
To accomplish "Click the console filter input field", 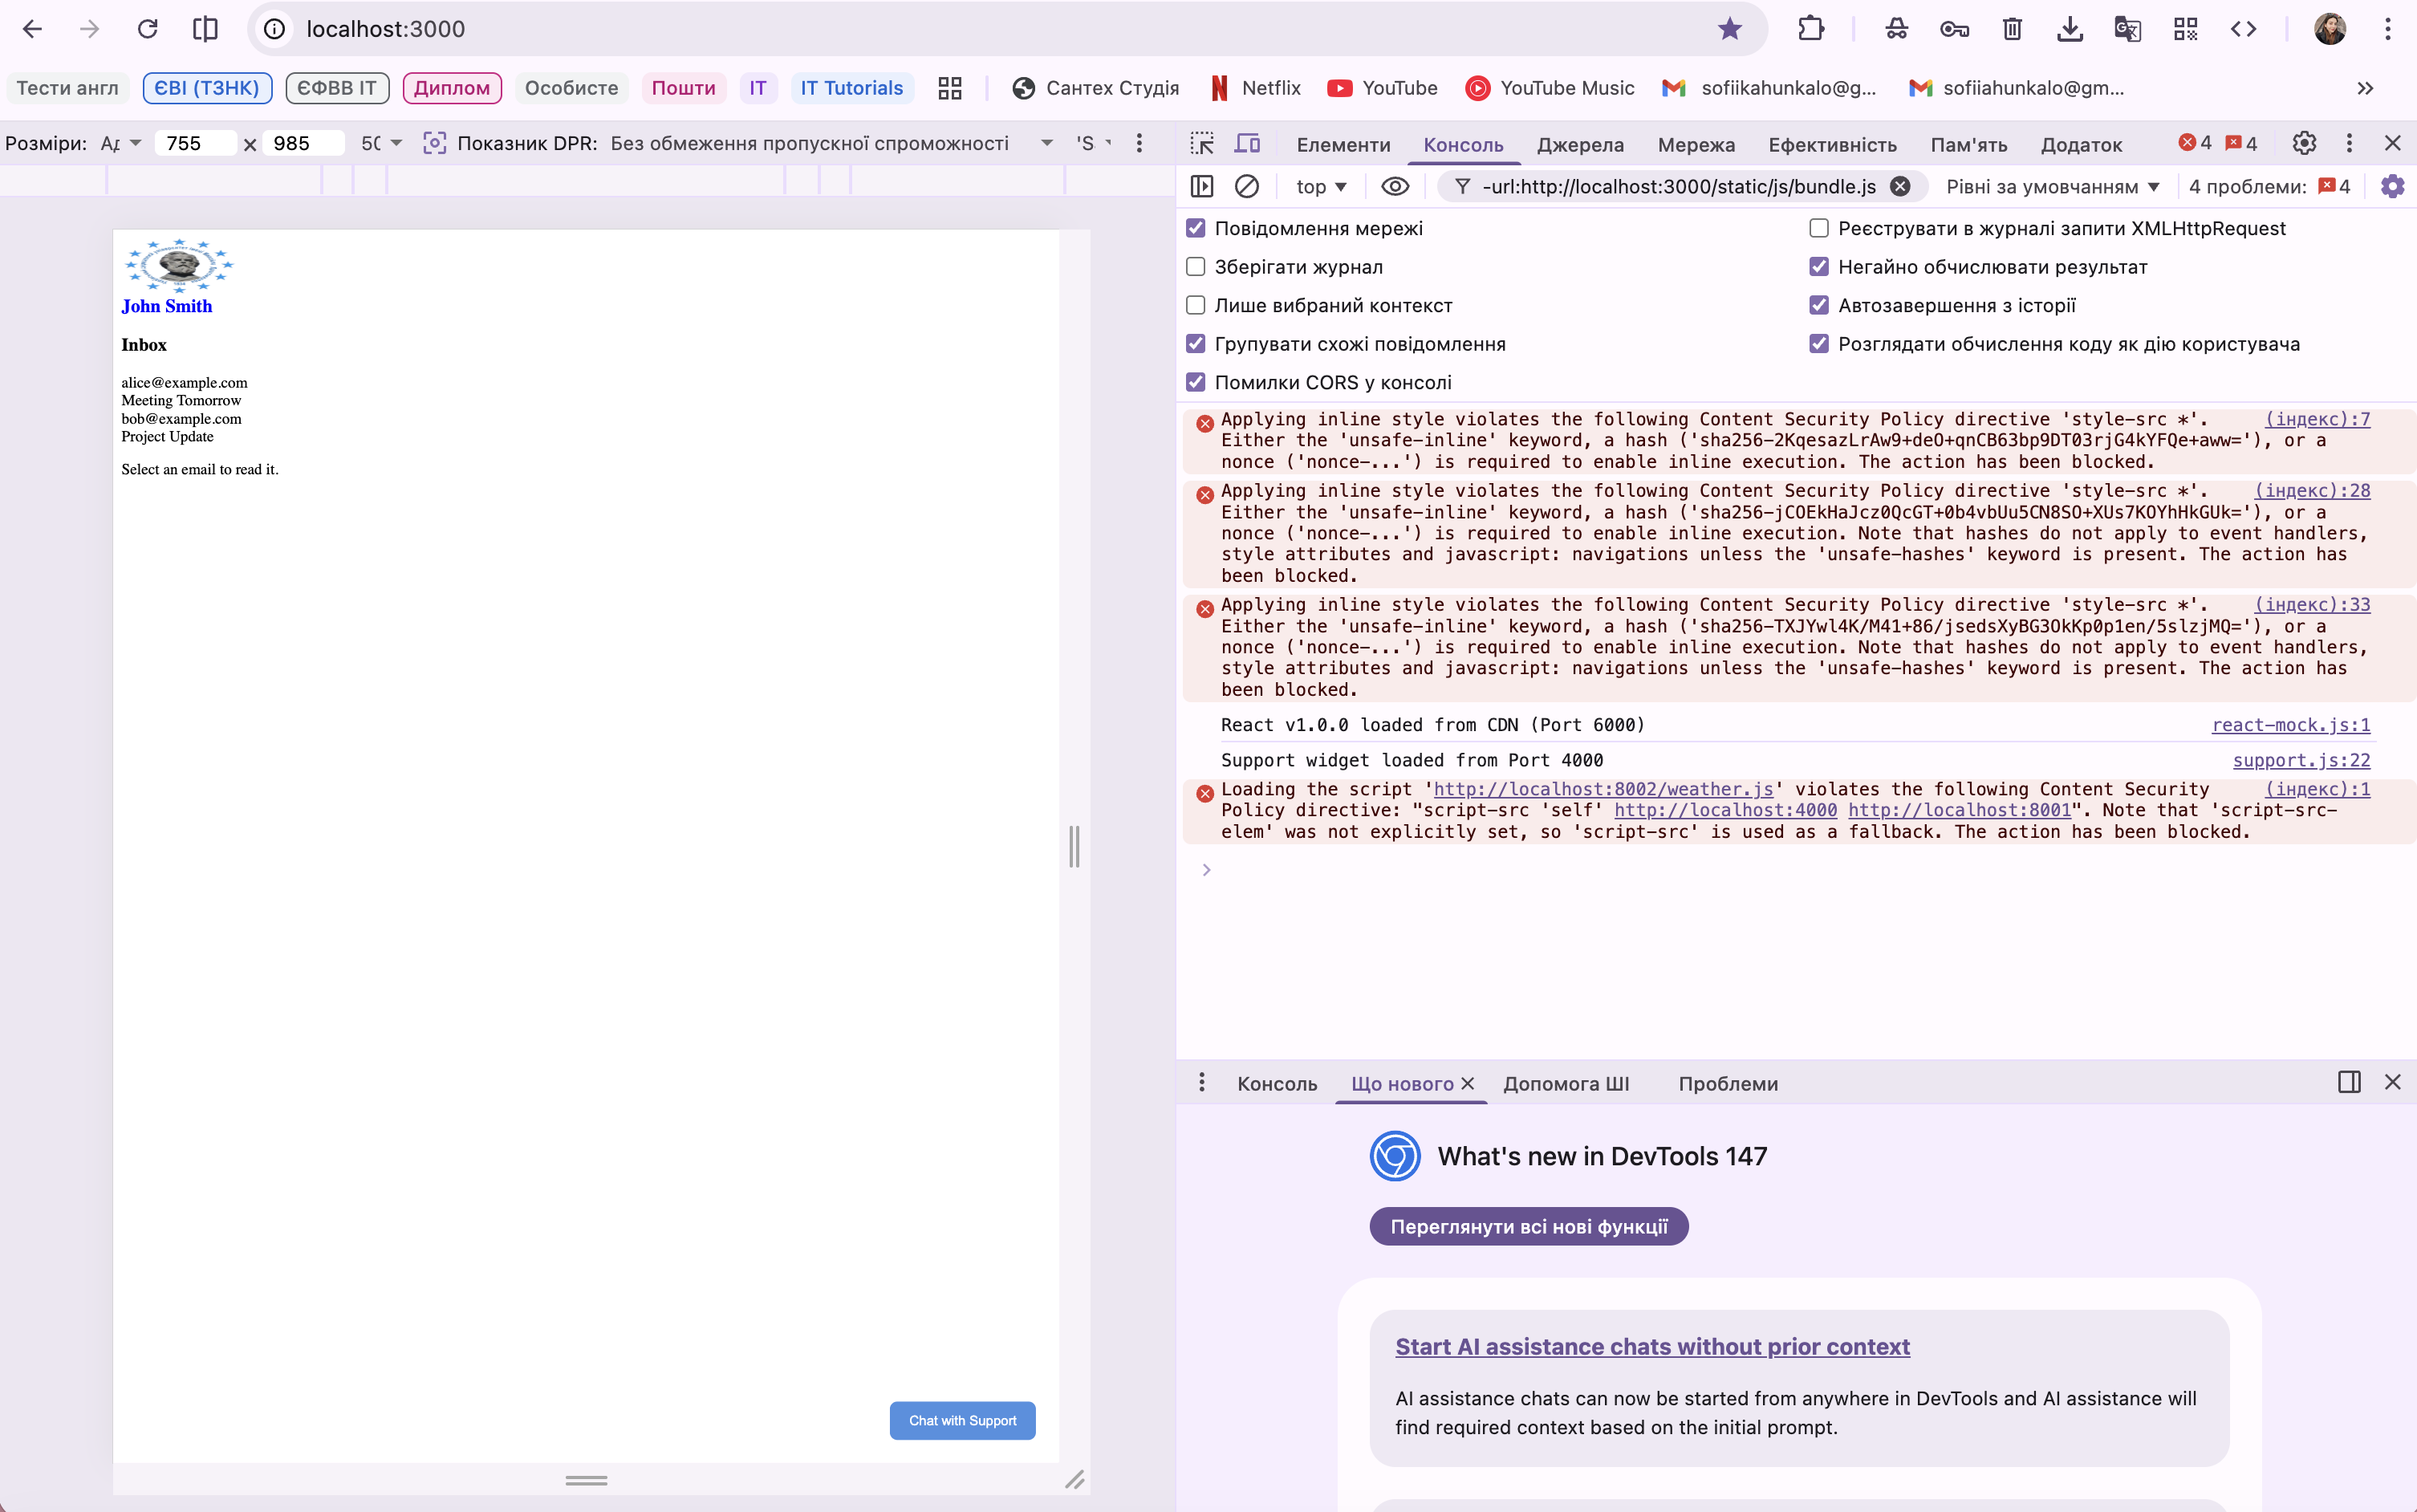I will [x=1680, y=186].
